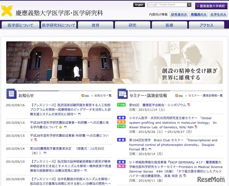Open the アクセス navigation tab
This screenshot has height=186, width=229.
(206, 25)
